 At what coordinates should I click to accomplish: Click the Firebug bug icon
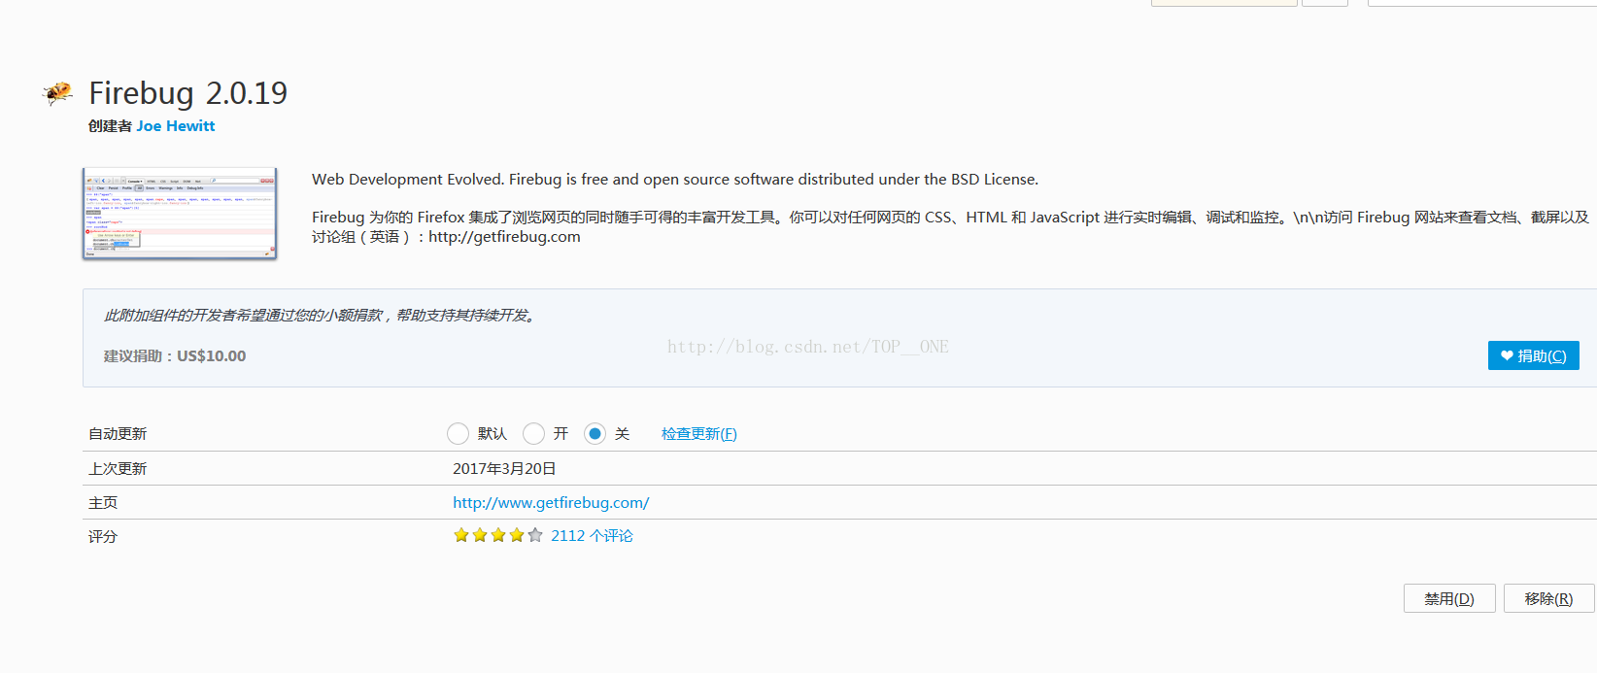coord(58,93)
